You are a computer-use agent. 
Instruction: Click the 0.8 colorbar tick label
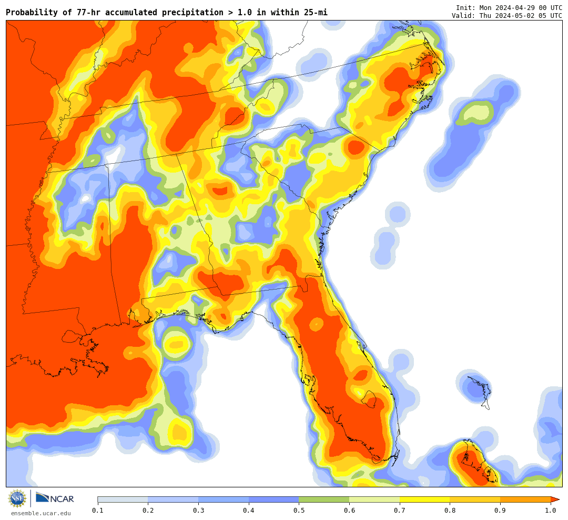coord(450,511)
